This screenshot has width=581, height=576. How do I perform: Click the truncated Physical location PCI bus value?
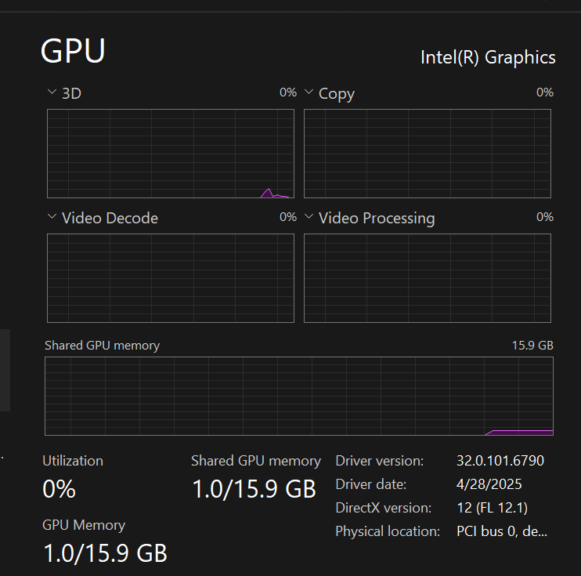coord(501,531)
